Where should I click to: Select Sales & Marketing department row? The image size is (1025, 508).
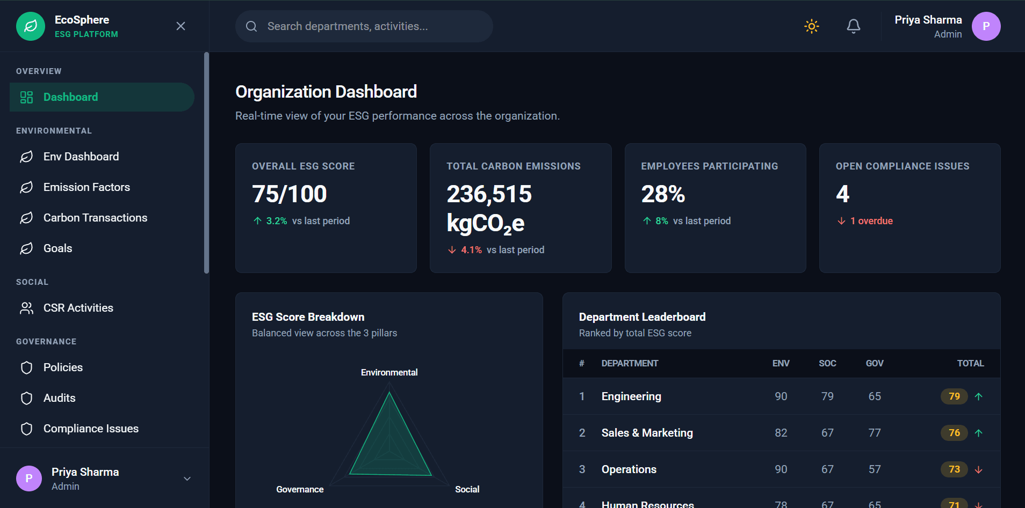(x=782, y=433)
